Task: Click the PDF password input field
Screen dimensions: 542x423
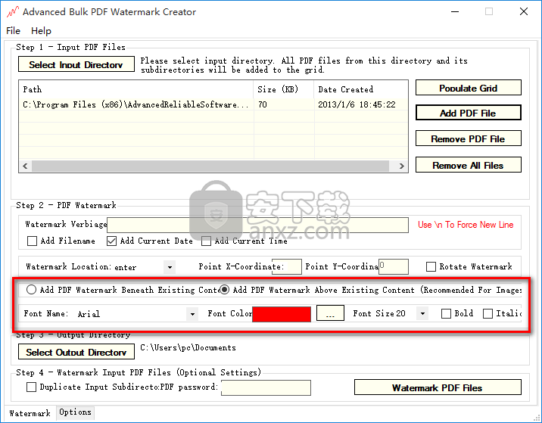Action: 266,387
